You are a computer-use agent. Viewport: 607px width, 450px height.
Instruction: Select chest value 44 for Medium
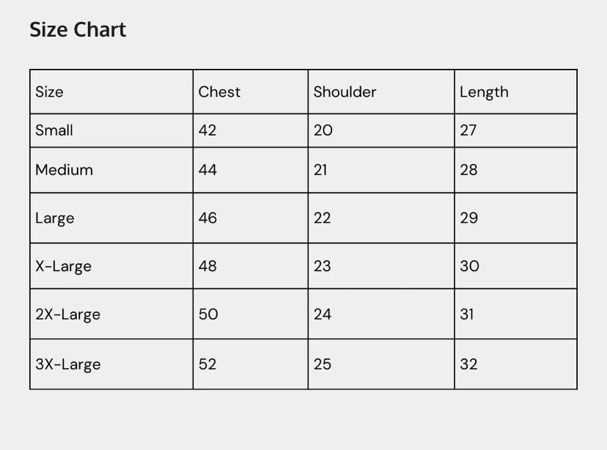point(207,170)
